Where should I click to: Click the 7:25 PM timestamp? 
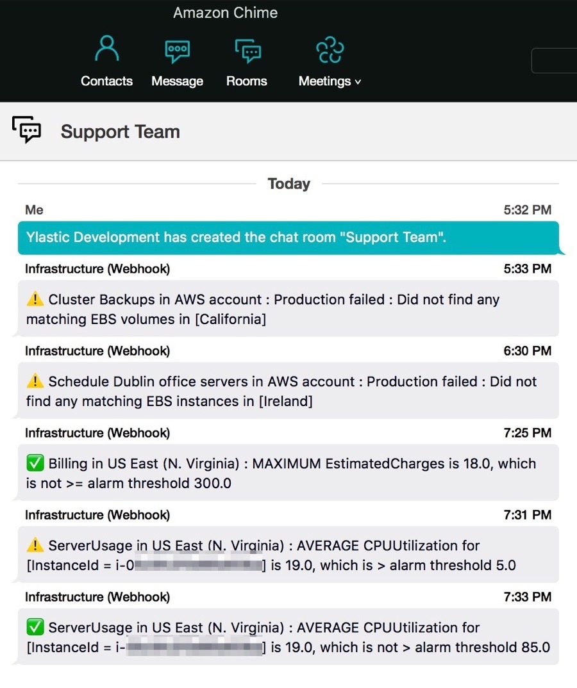528,432
